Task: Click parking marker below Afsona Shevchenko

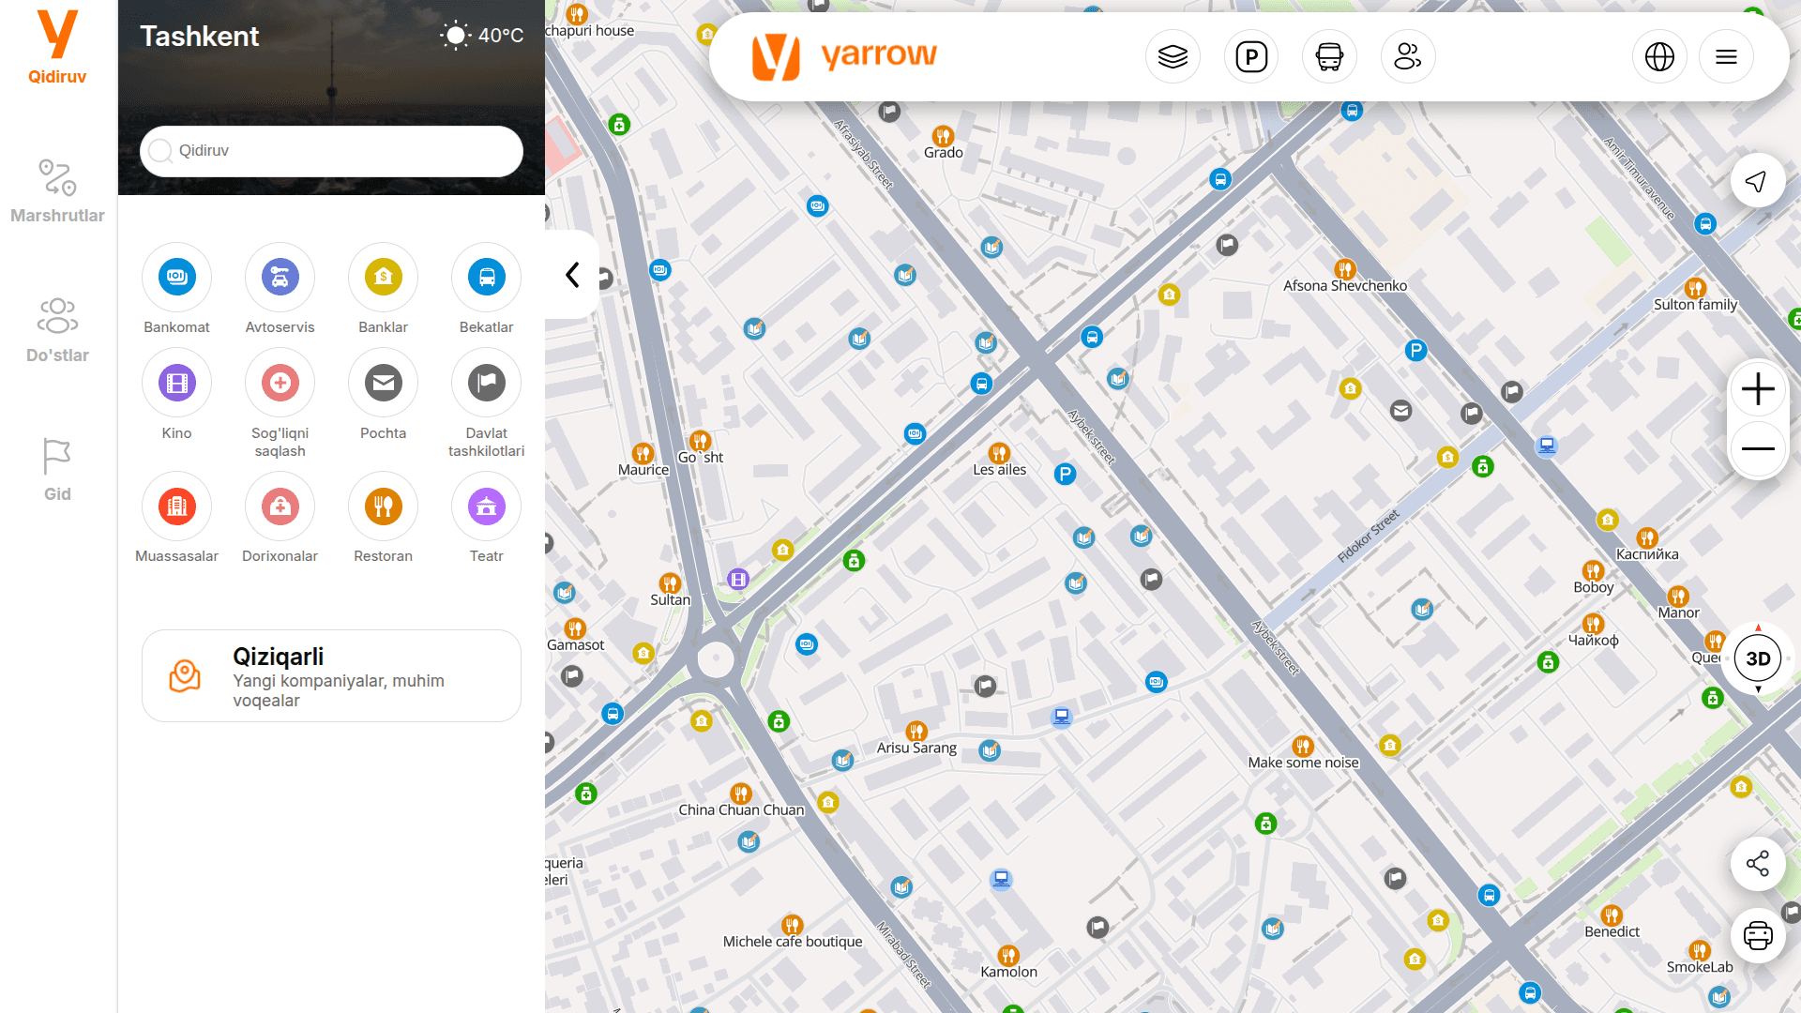Action: pyautogui.click(x=1415, y=351)
